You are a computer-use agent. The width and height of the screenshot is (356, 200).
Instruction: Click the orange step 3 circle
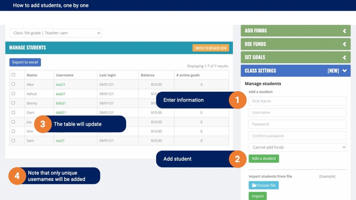43,124
